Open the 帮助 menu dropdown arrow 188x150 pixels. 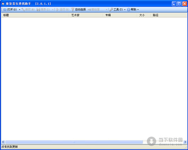coord(138,10)
